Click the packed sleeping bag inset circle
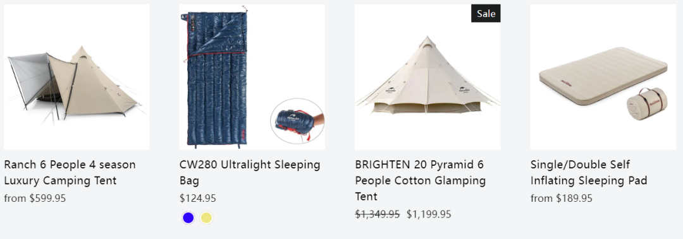Image resolution: width=683 pixels, height=239 pixels. click(297, 121)
